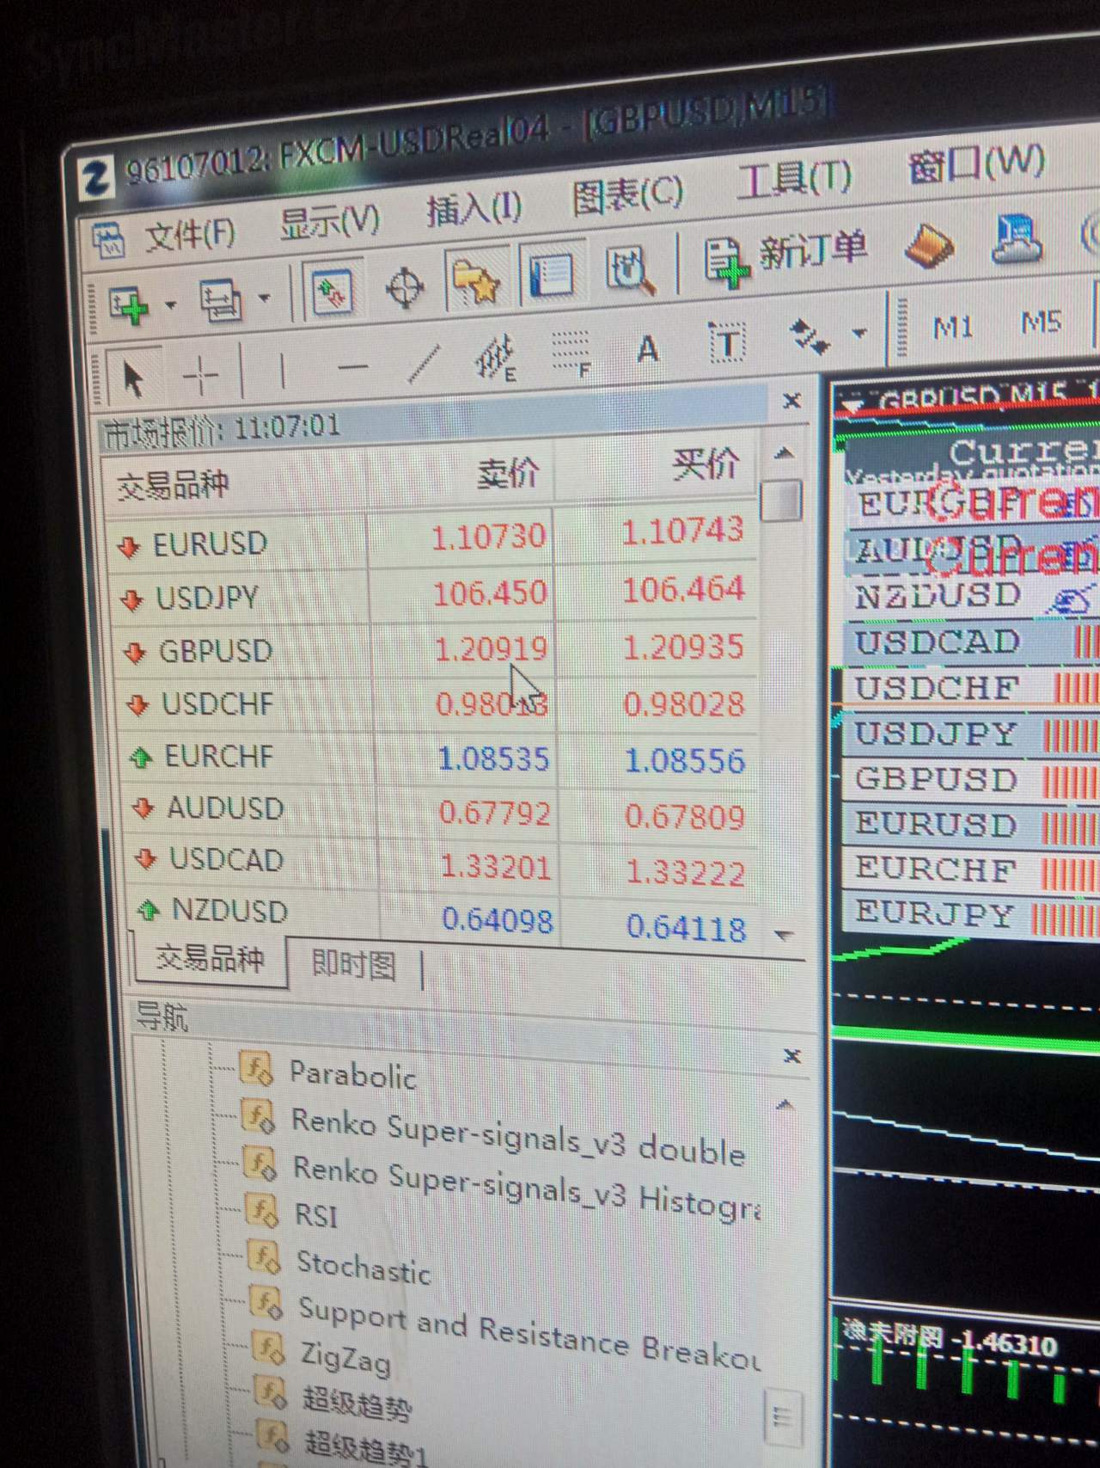The width and height of the screenshot is (1100, 1468).
Task: Click the 新订单 new order button
Action: [785, 255]
